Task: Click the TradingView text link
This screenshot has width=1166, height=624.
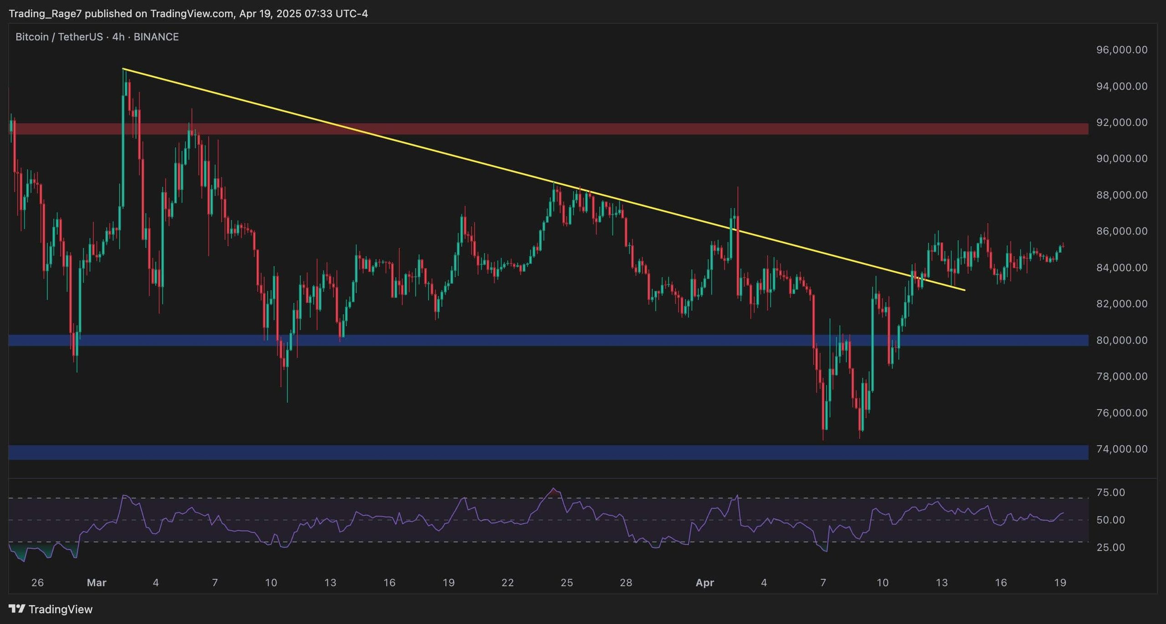Action: [60, 609]
